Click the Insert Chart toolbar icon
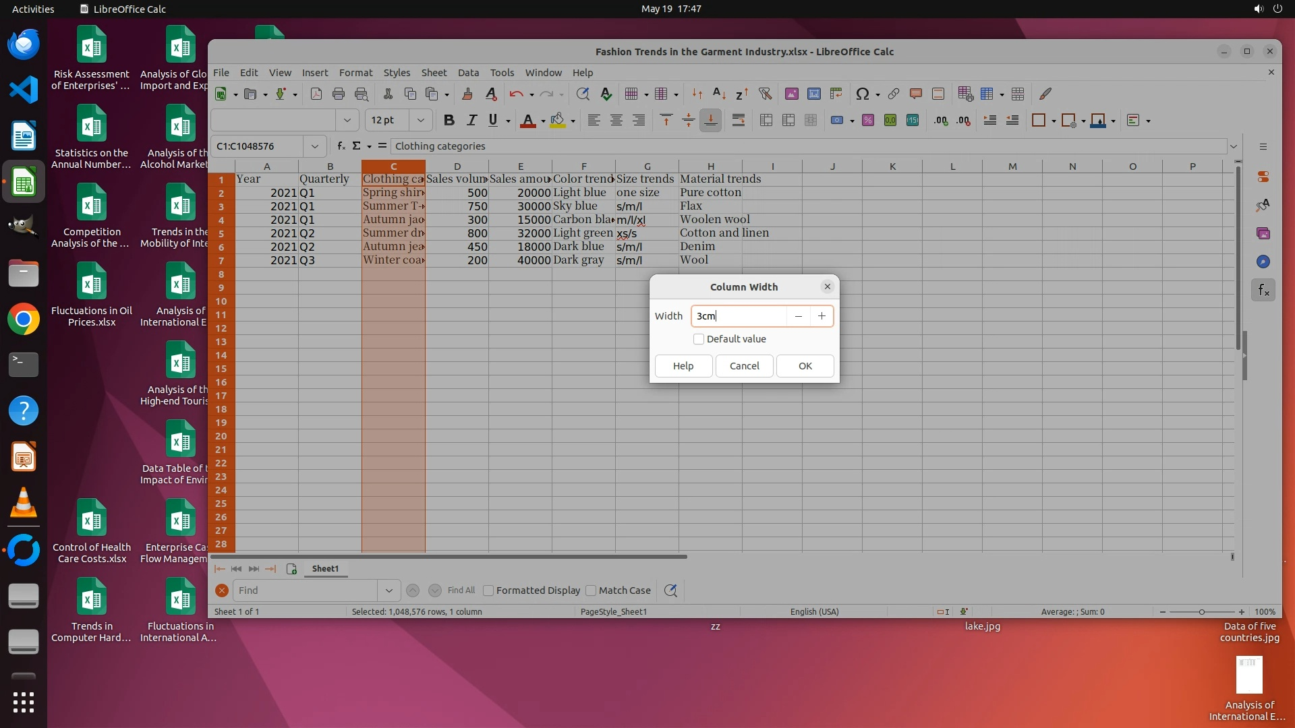 click(814, 94)
